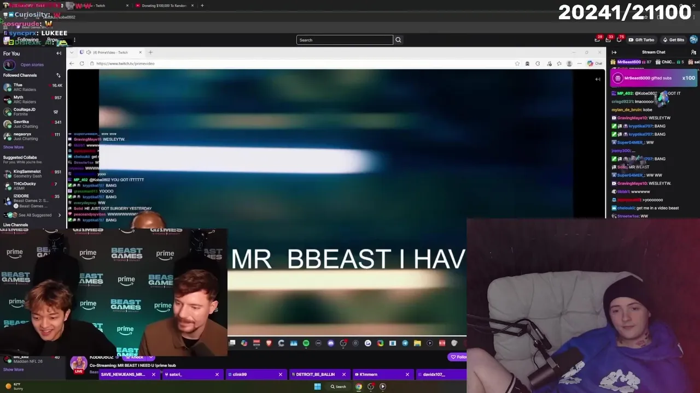
Task: Open Tfue channel in followed list
Action: pos(33,87)
